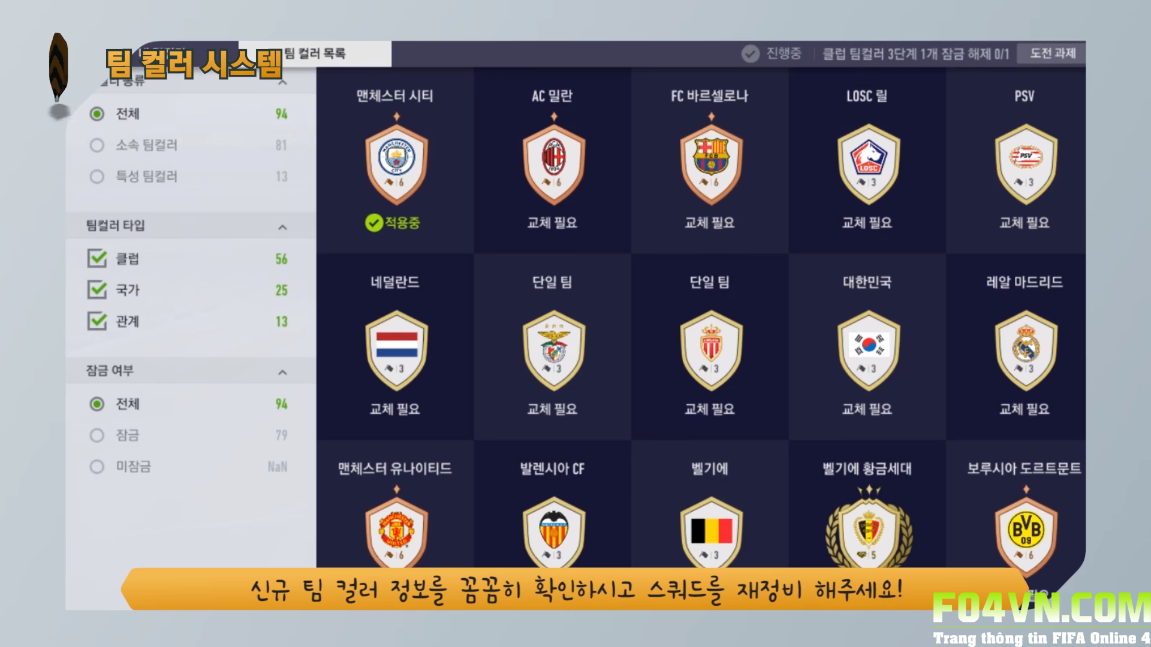The width and height of the screenshot is (1151, 647).
Task: Select the 소속 팀컬러 radio option
Action: [97, 145]
